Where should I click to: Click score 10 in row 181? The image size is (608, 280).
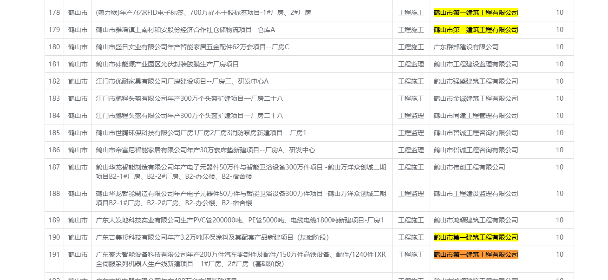click(x=559, y=64)
